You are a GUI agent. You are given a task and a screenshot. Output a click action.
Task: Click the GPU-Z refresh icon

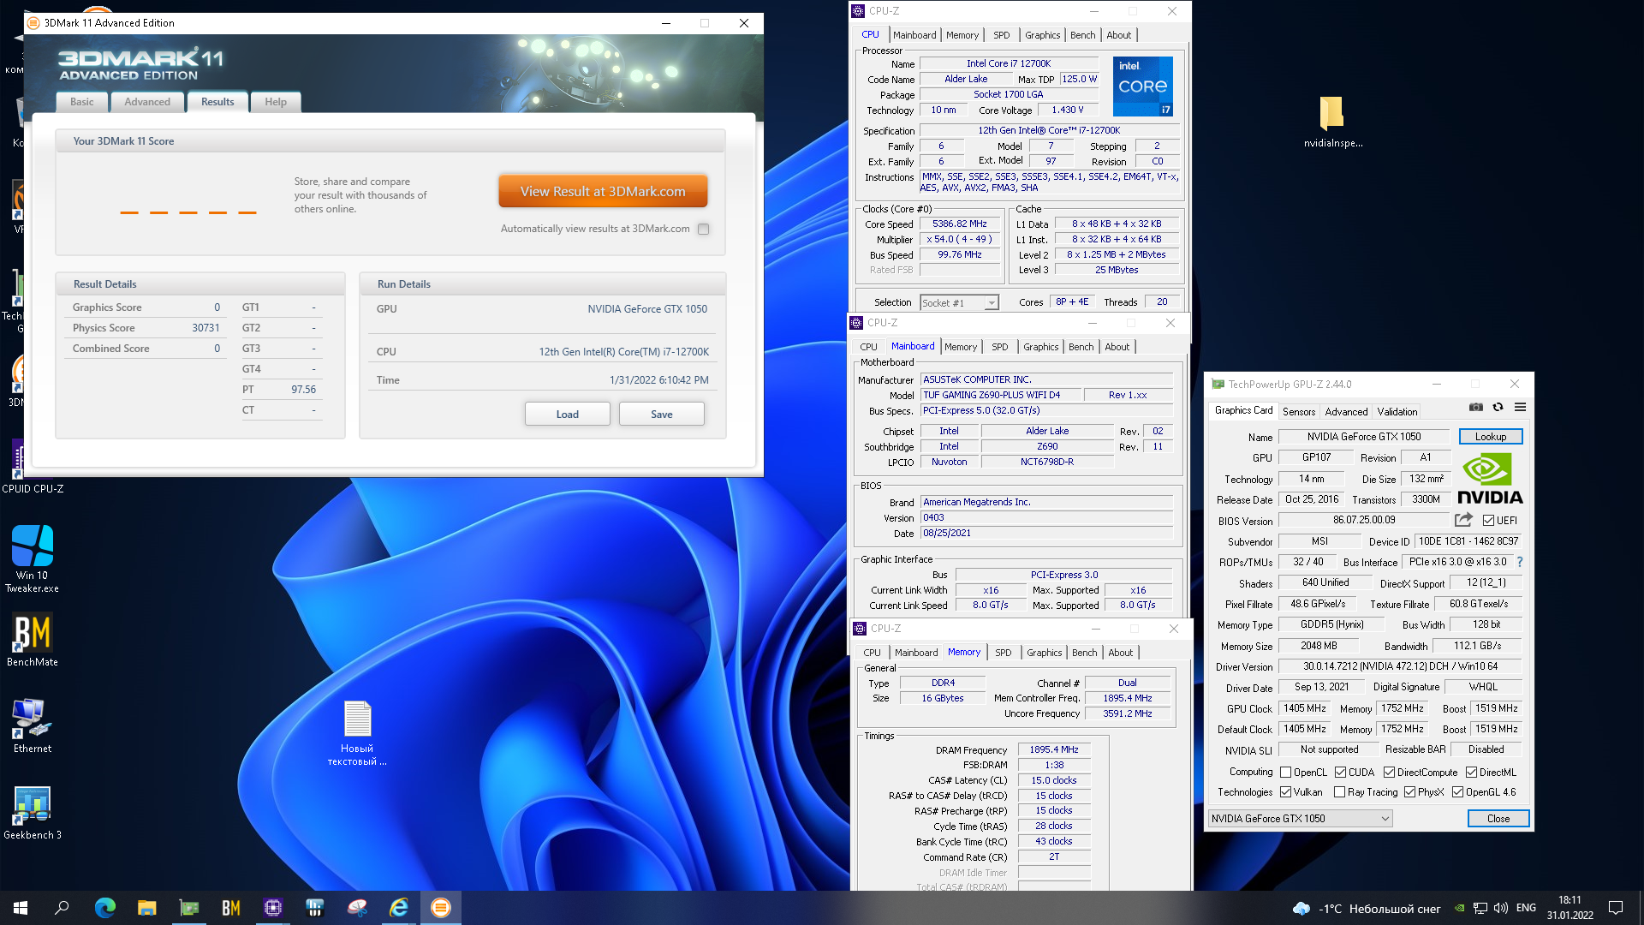(1498, 408)
